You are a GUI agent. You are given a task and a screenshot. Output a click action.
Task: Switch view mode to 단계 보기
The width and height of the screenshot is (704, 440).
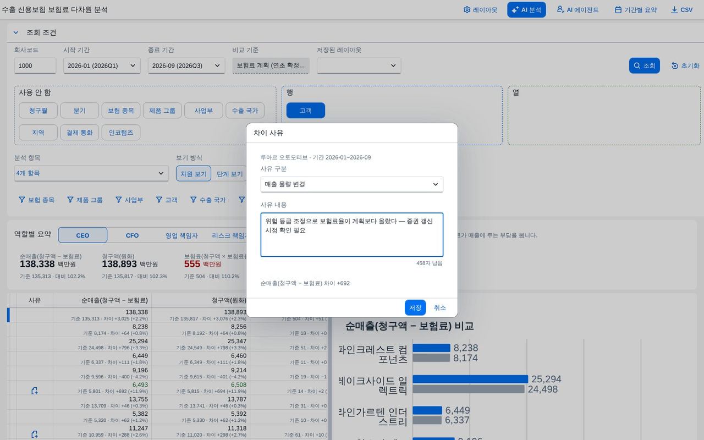coord(229,174)
